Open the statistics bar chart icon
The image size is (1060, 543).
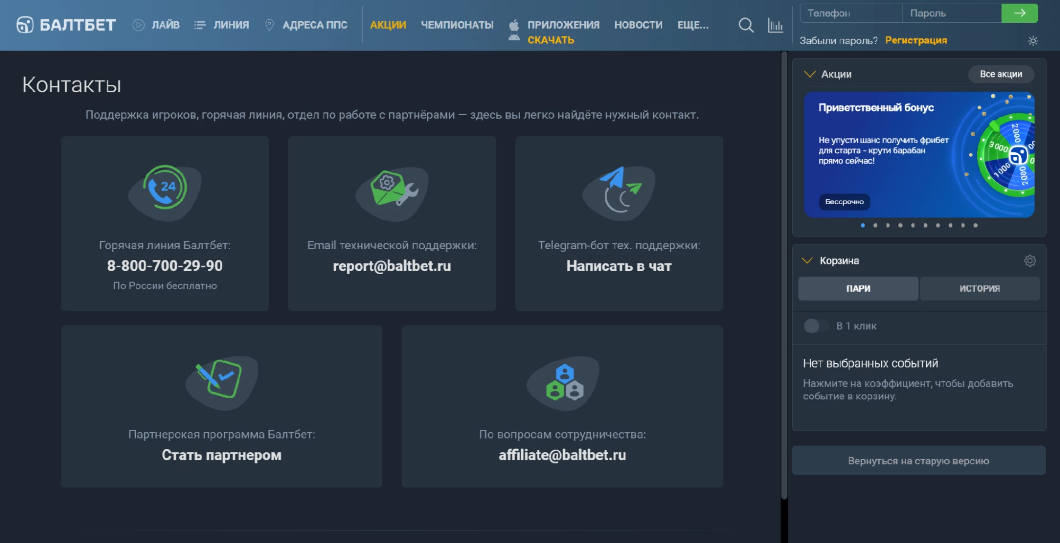click(x=775, y=25)
